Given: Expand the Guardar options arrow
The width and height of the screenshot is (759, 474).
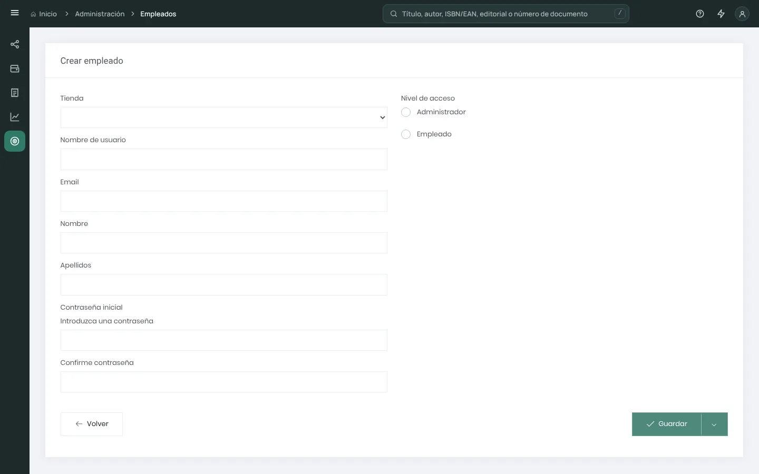Looking at the screenshot, I should [x=714, y=424].
